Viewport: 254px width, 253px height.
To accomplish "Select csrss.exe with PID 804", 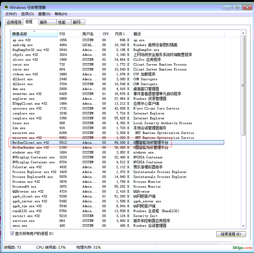I will tap(117, 69).
